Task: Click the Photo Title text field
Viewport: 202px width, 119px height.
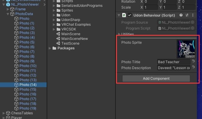Action: (174, 62)
